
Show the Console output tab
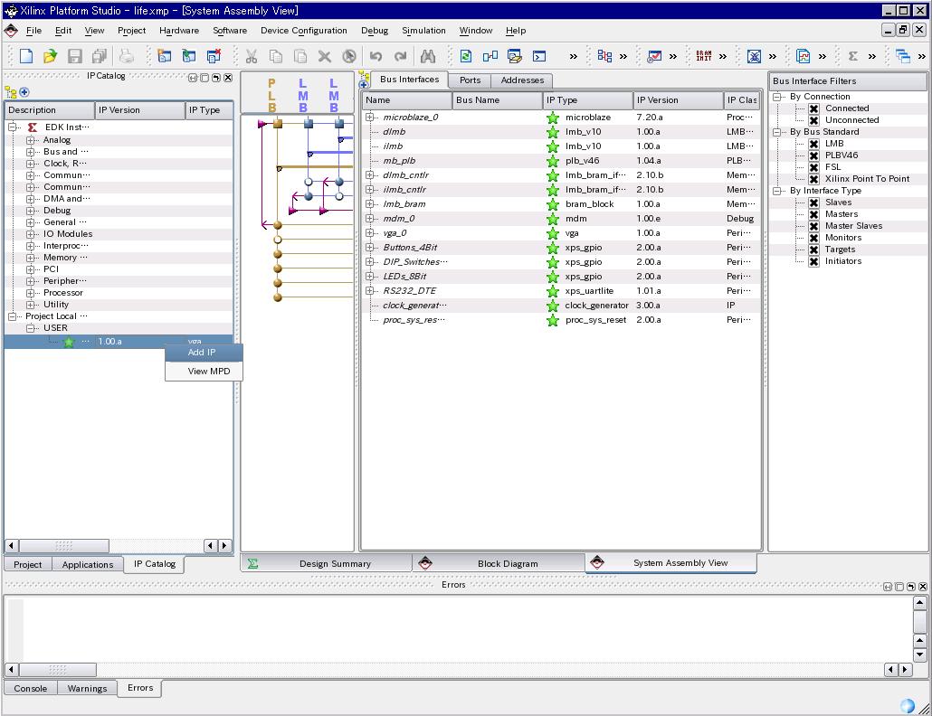tap(31, 688)
